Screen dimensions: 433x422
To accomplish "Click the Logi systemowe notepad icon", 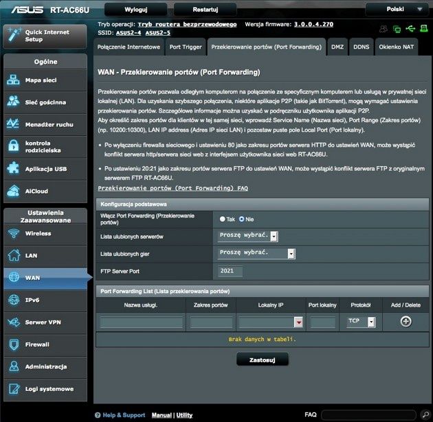I will tap(14, 388).
